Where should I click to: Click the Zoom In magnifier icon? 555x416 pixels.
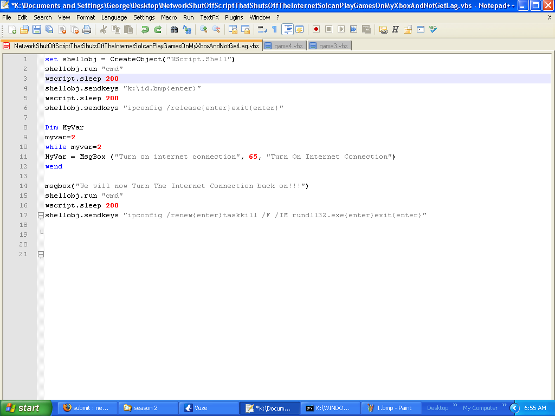pos(204,29)
